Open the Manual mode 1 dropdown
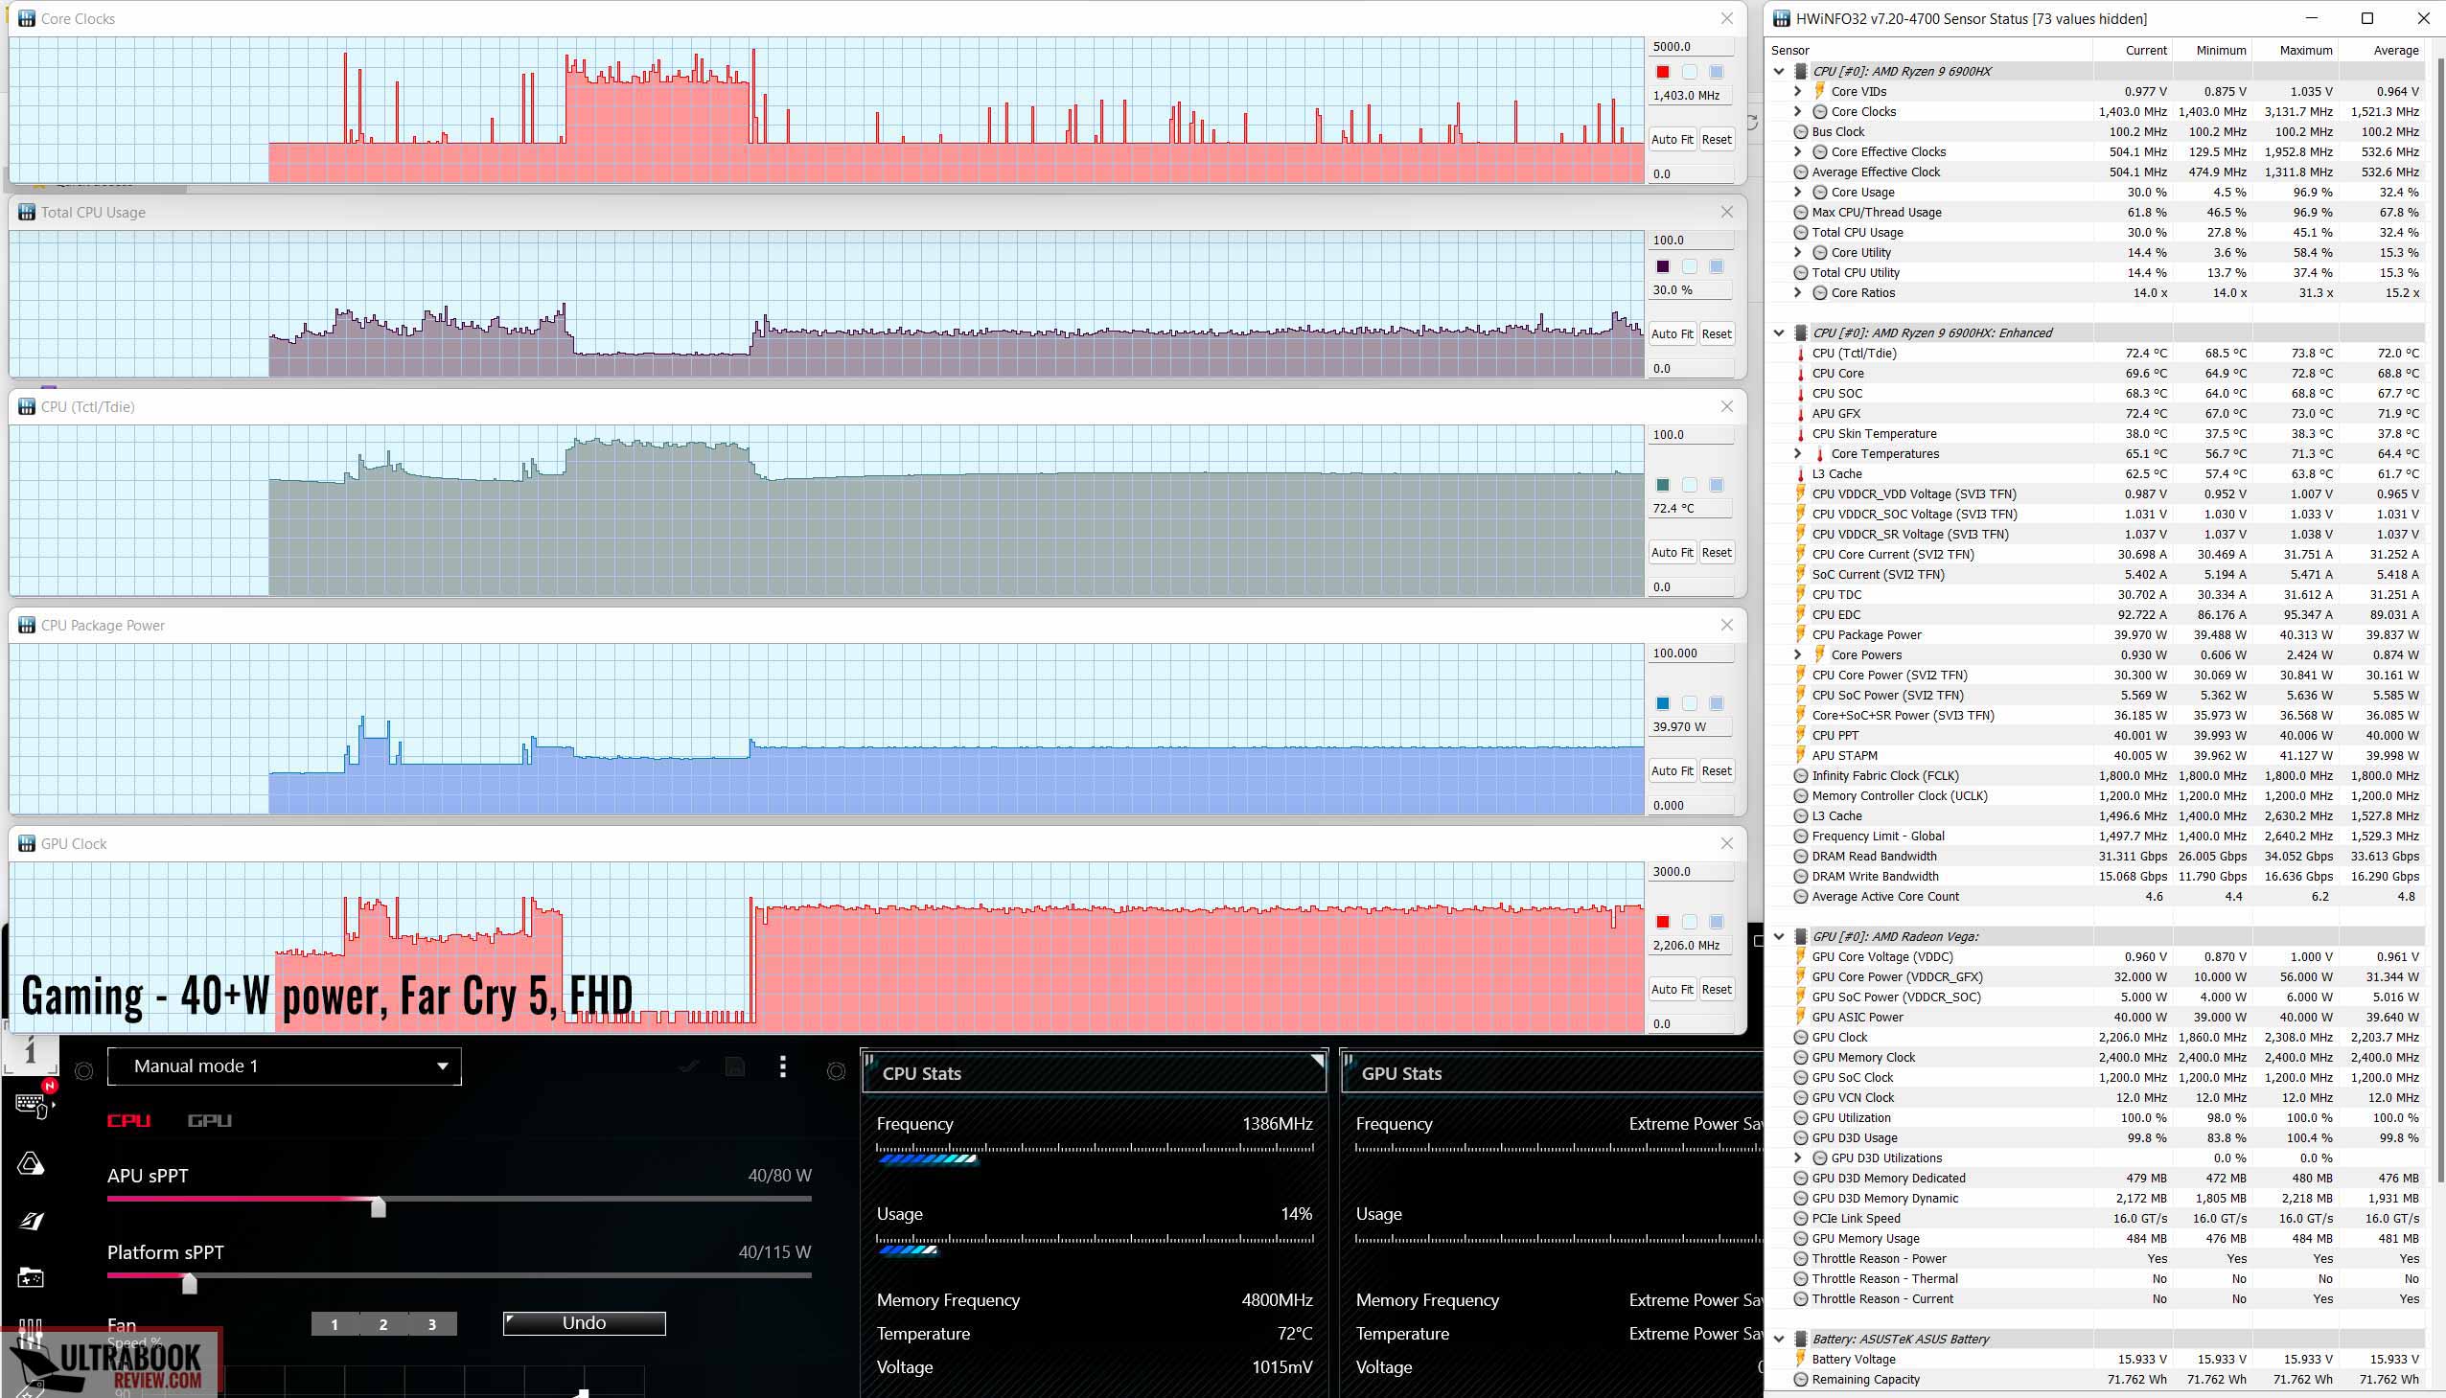The height and width of the screenshot is (1398, 2446). (285, 1066)
